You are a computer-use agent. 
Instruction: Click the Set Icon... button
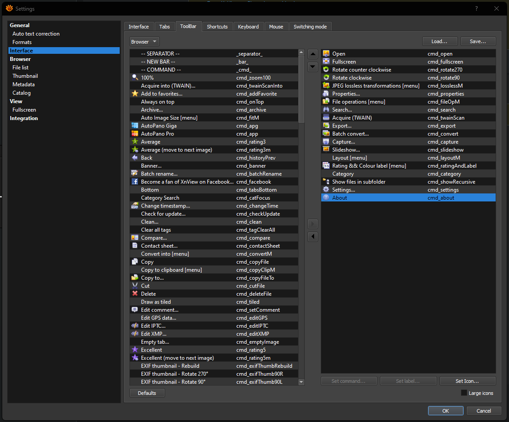point(467,381)
